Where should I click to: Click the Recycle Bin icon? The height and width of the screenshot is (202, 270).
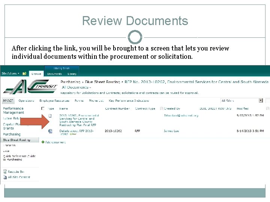click(x=5, y=172)
